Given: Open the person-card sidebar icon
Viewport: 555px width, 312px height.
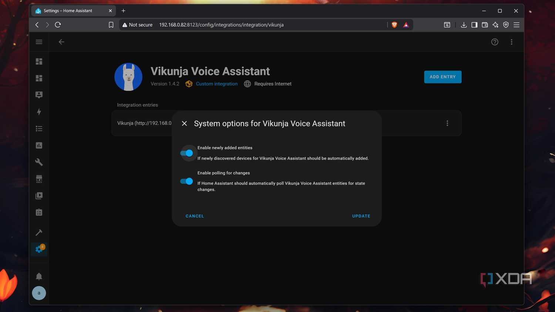Looking at the screenshot, I should (x=39, y=95).
